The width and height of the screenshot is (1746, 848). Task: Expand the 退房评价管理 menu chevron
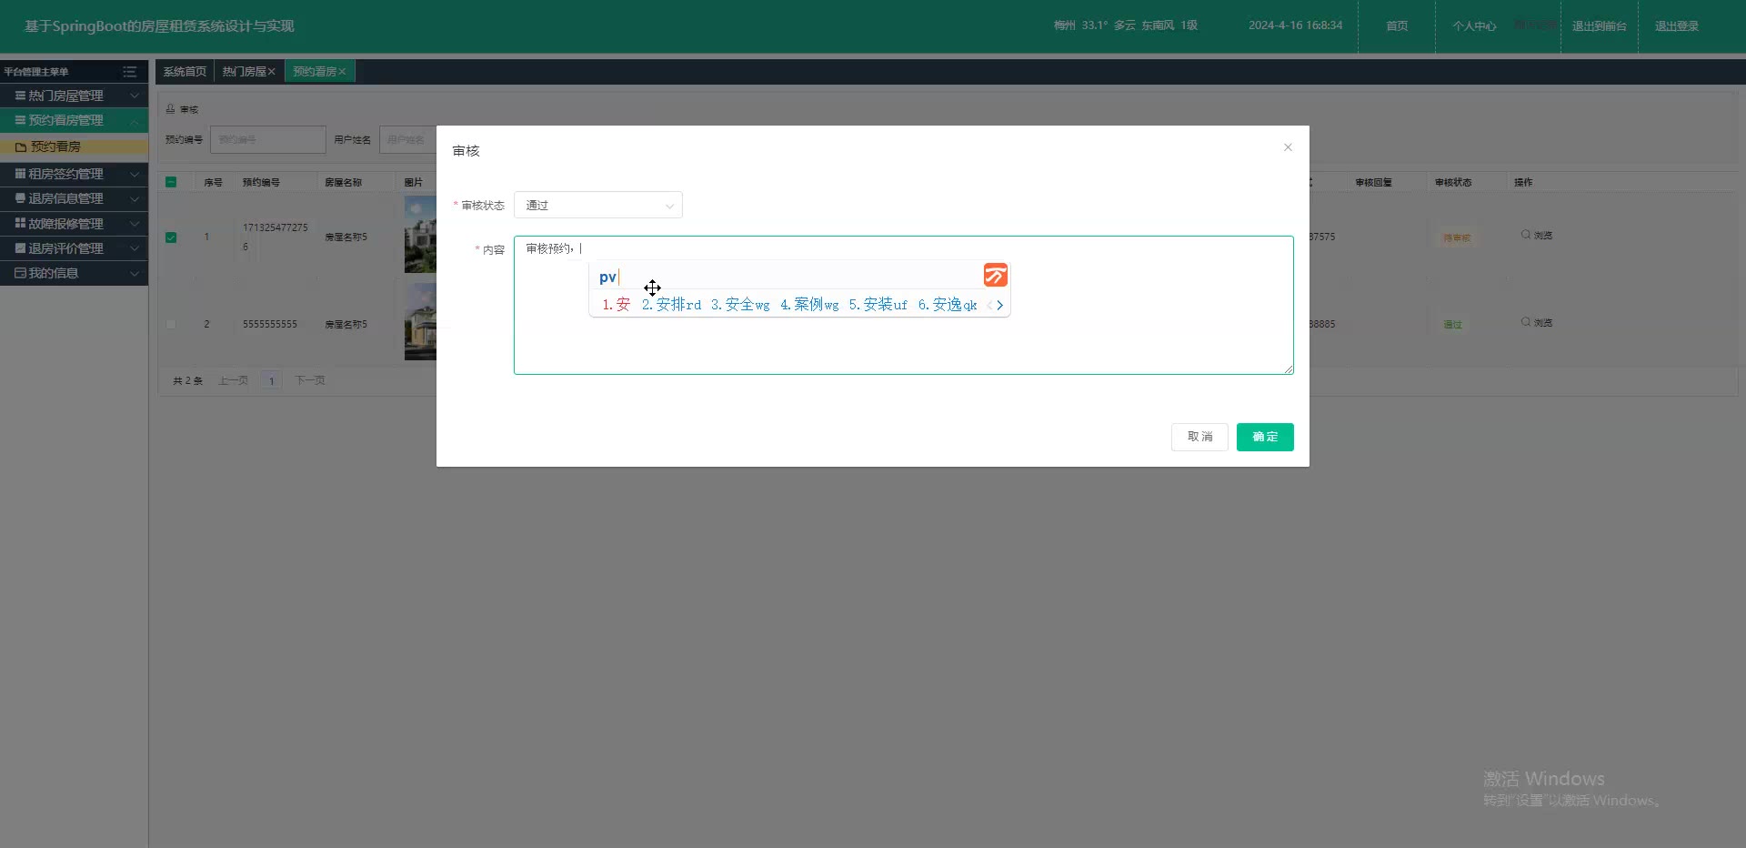[135, 247]
